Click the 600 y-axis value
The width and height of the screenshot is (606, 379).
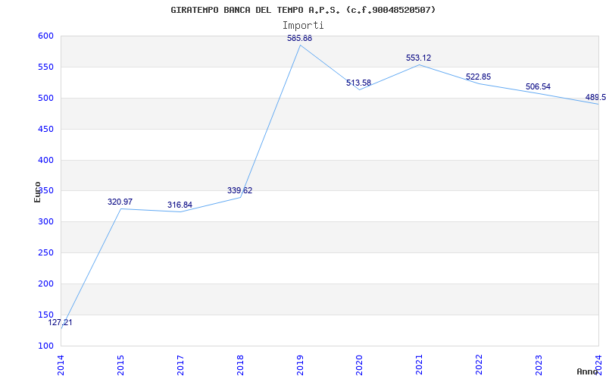coord(45,36)
